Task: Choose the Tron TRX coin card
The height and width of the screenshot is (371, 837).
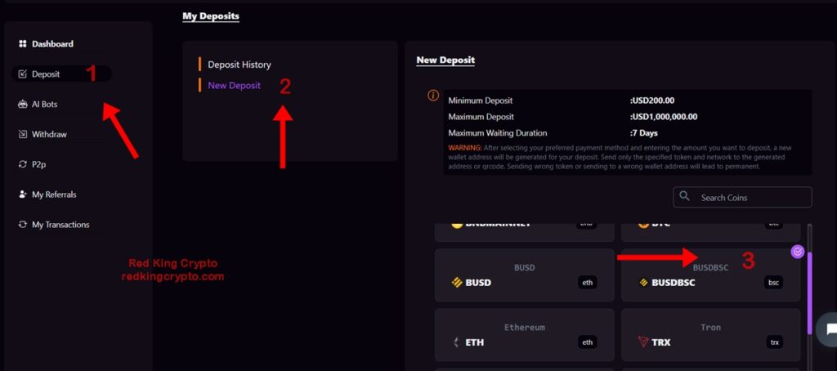Action: click(710, 335)
